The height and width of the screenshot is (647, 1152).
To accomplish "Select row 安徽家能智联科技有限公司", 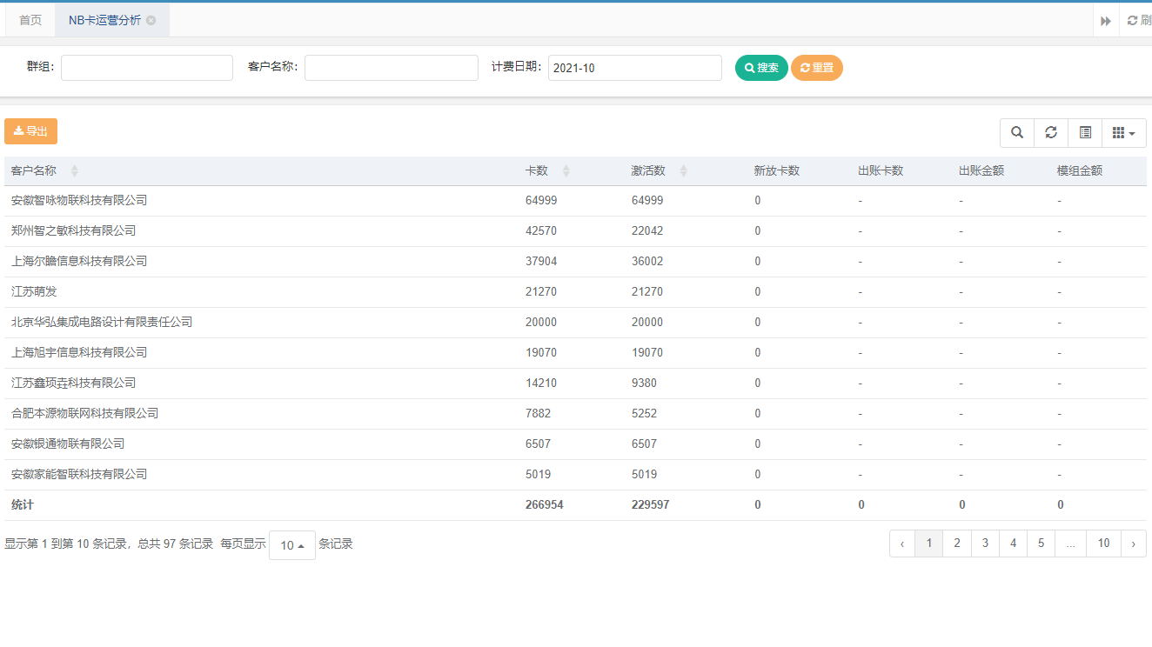I will tap(575, 475).
